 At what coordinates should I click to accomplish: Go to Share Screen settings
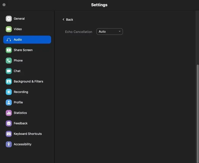coord(23,50)
